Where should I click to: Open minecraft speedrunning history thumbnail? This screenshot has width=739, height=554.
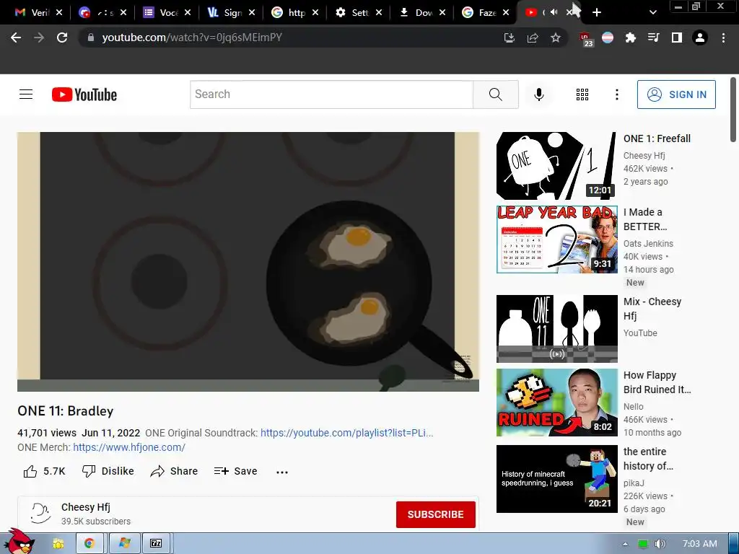pos(556,479)
